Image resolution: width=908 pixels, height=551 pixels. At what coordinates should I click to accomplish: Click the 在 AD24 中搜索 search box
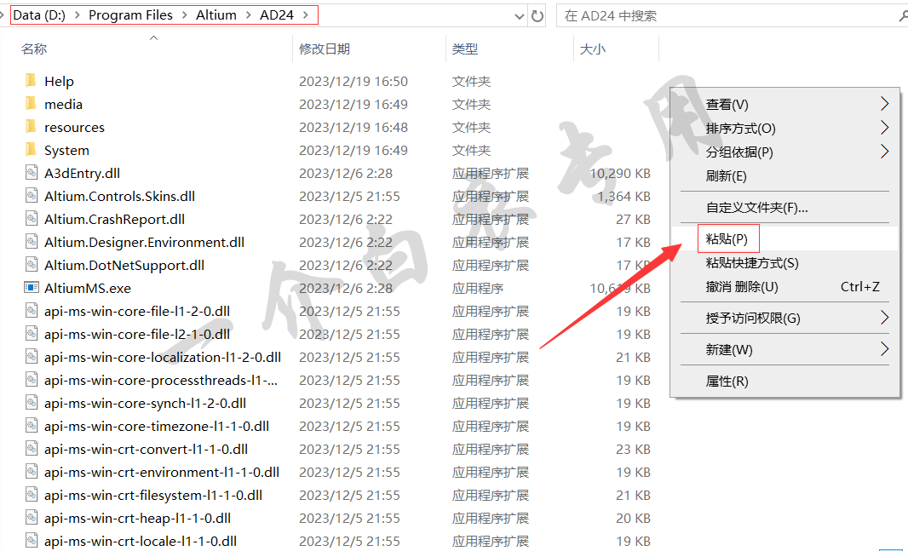[730, 15]
